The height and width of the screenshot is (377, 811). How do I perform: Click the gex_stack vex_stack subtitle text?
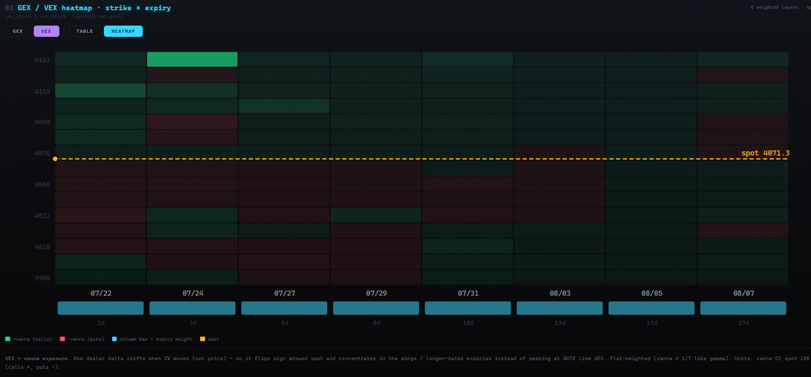pyautogui.click(x=64, y=16)
